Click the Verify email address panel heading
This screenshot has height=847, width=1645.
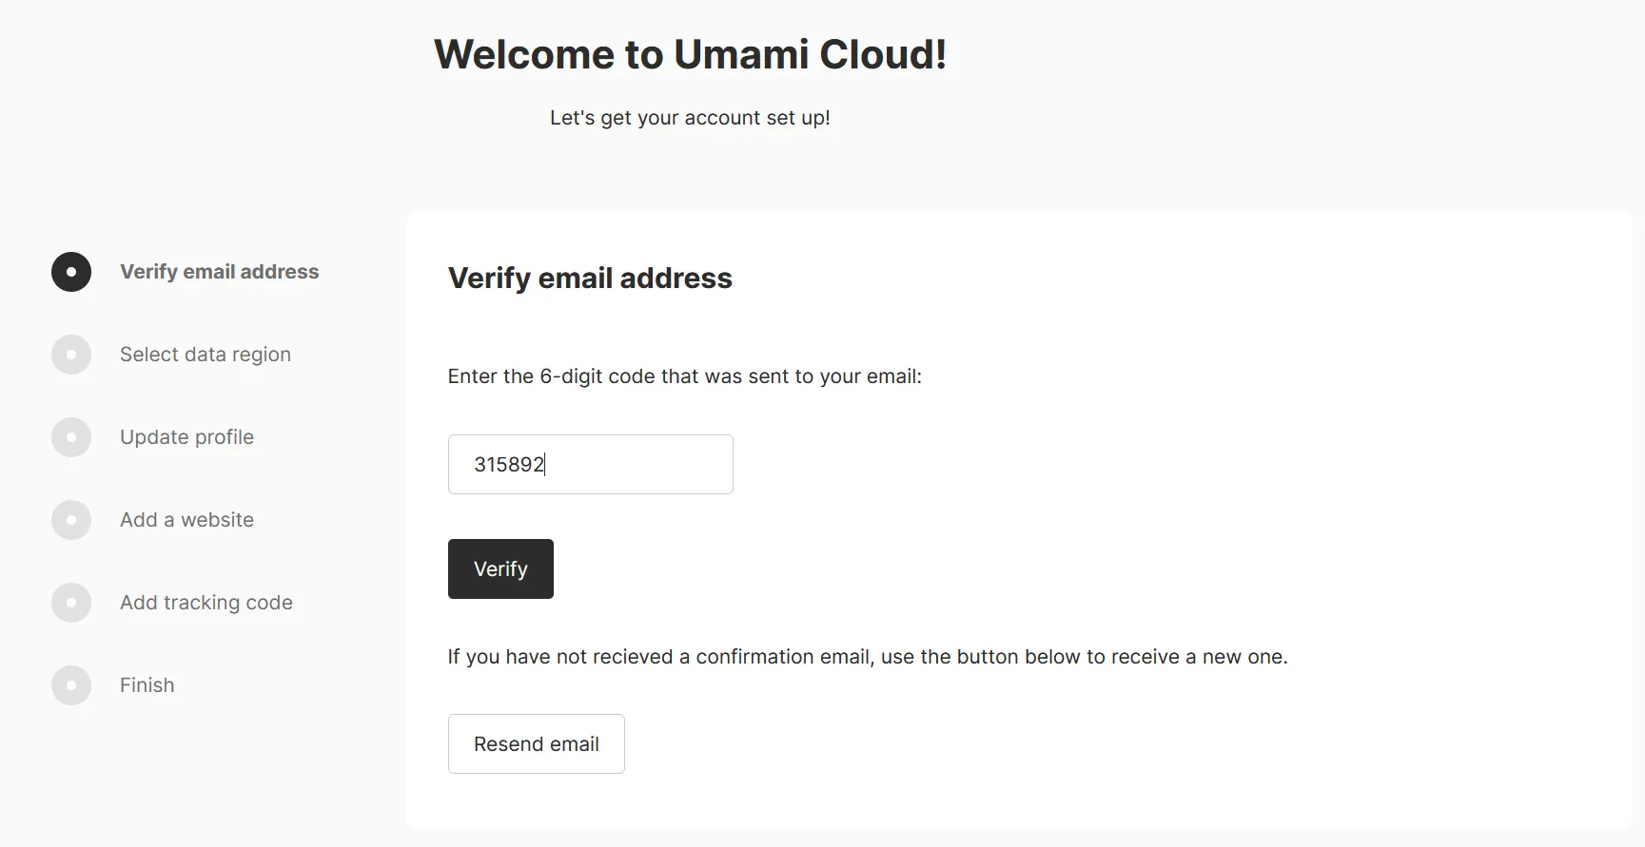pyautogui.click(x=590, y=278)
